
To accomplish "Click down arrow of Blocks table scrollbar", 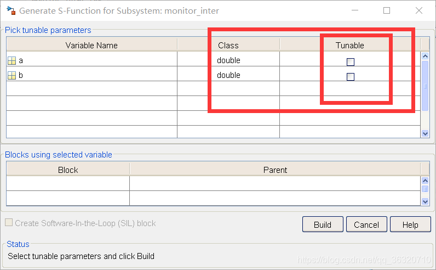I will point(425,201).
